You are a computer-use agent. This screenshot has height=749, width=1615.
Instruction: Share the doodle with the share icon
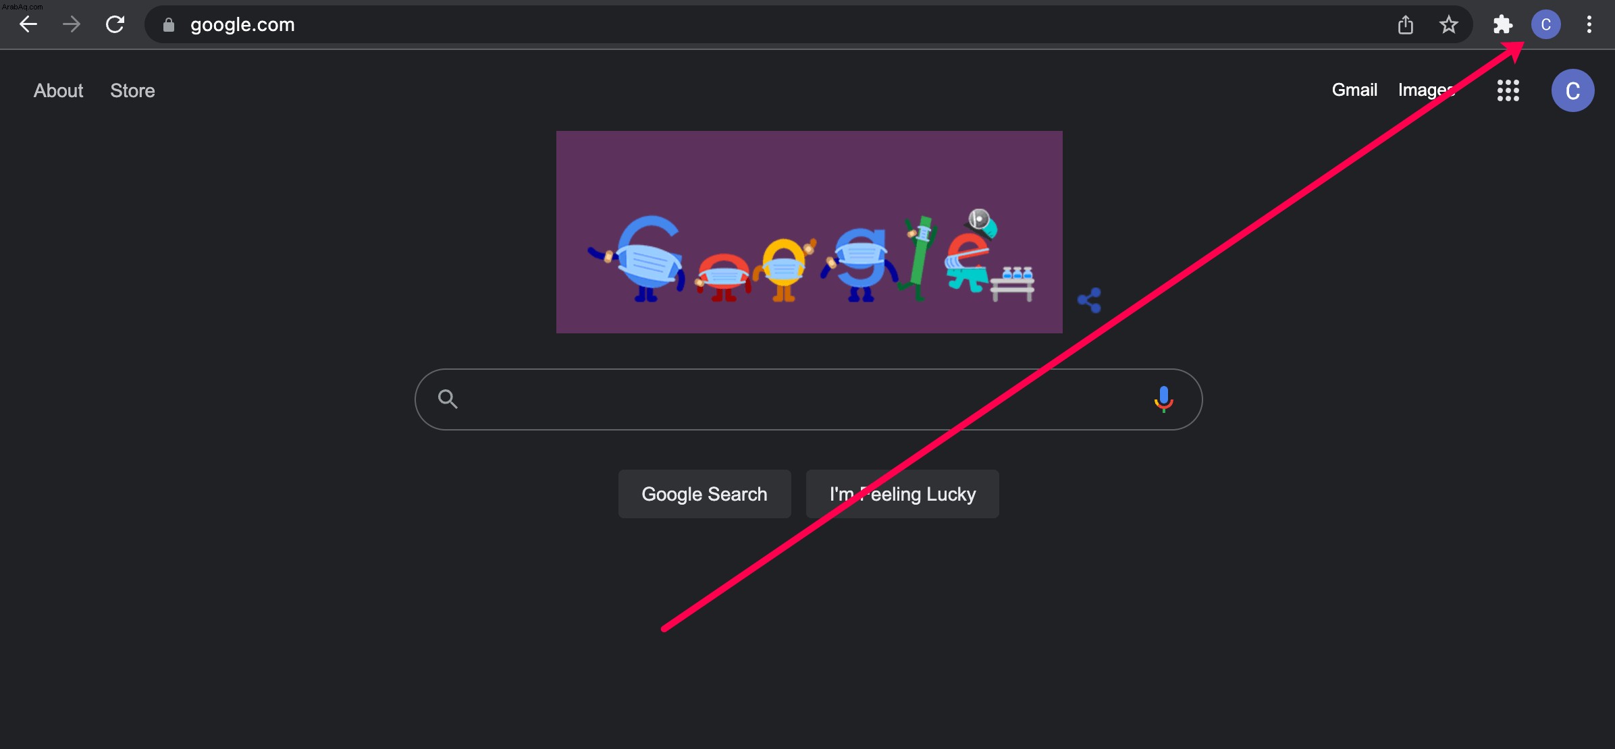click(x=1089, y=300)
